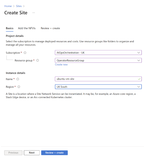Go to Home in the breadcrumb
The width and height of the screenshot is (144, 158).
[x=8, y=6]
